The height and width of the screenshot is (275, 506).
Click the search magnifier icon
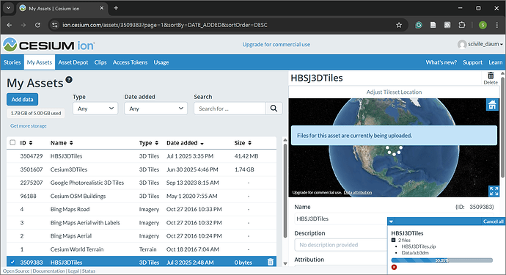(x=274, y=109)
